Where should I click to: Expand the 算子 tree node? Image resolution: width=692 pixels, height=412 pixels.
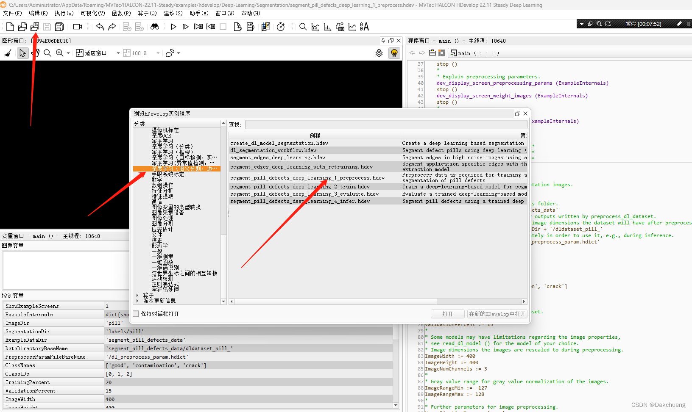138,295
